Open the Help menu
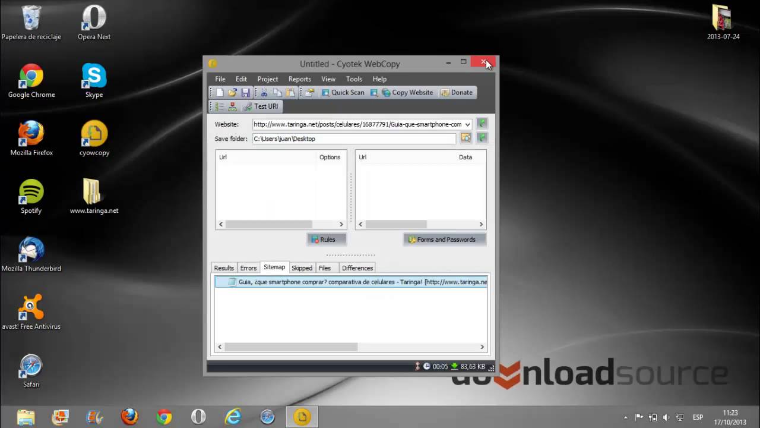Image resolution: width=760 pixels, height=428 pixels. pyautogui.click(x=379, y=79)
